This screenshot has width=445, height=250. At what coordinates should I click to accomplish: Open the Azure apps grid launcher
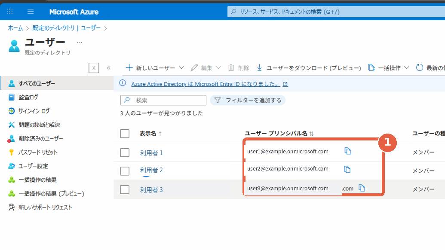tap(10, 11)
